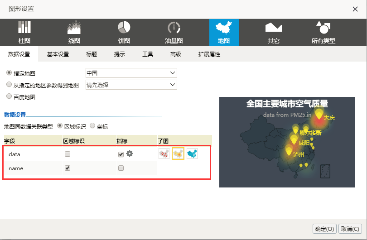Select the 指定地图 radio option

9,73
